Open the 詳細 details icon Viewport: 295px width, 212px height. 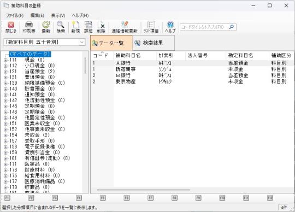pos(88,27)
